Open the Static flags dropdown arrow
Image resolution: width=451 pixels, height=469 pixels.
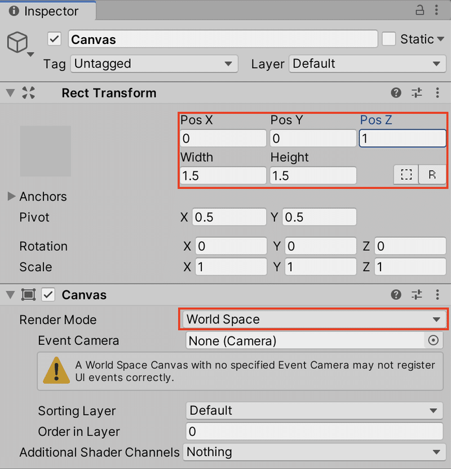[x=440, y=39]
